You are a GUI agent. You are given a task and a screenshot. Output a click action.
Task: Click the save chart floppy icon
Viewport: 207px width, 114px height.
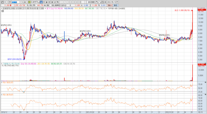click(103, 2)
